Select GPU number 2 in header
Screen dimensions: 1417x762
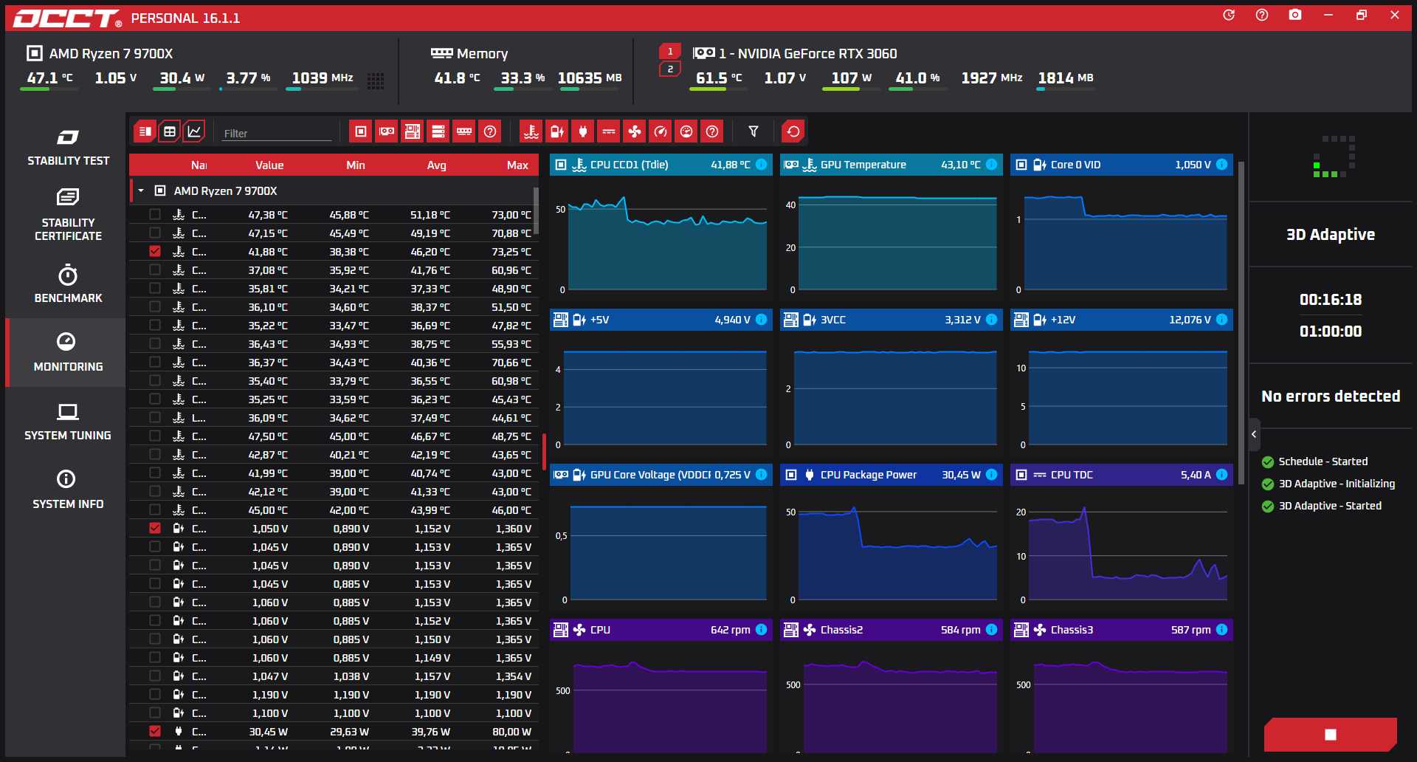coord(669,69)
